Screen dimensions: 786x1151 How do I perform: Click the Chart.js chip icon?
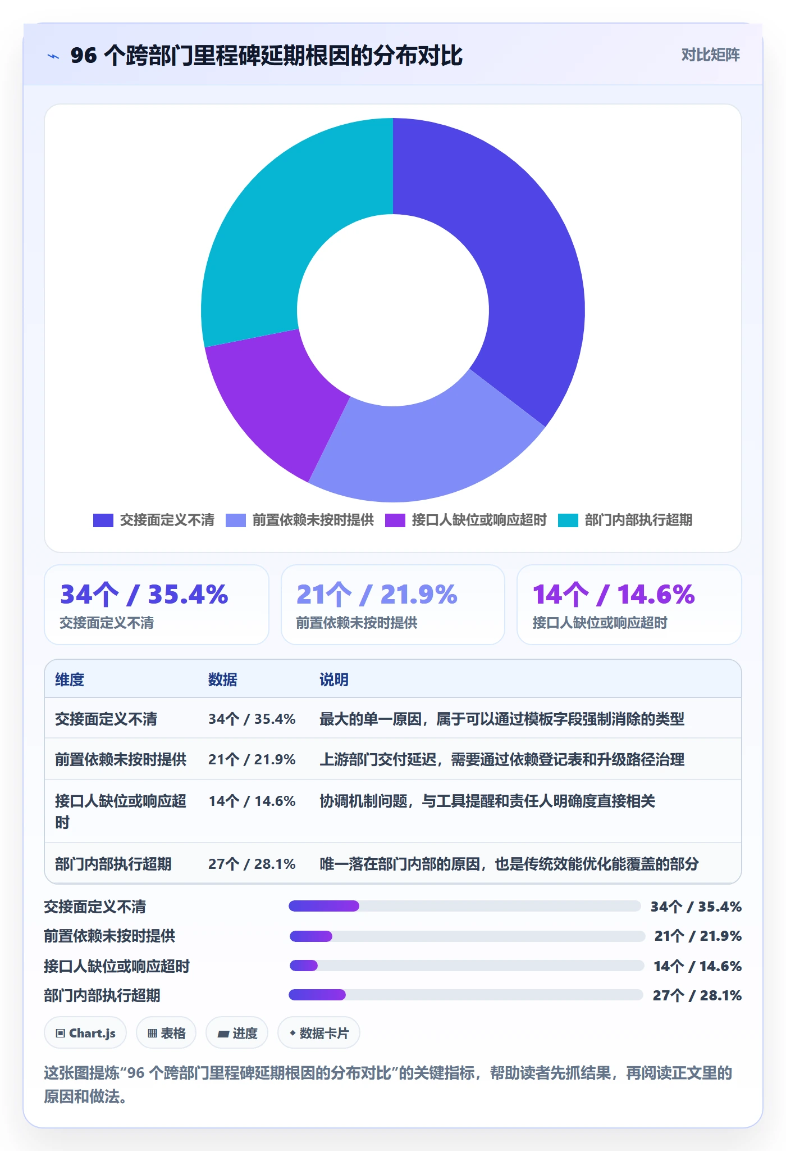click(x=61, y=1033)
